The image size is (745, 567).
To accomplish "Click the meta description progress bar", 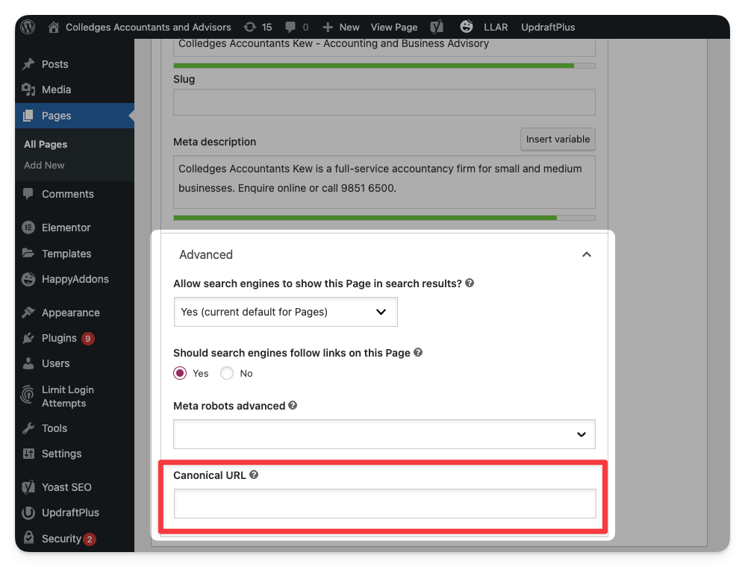I will [384, 218].
